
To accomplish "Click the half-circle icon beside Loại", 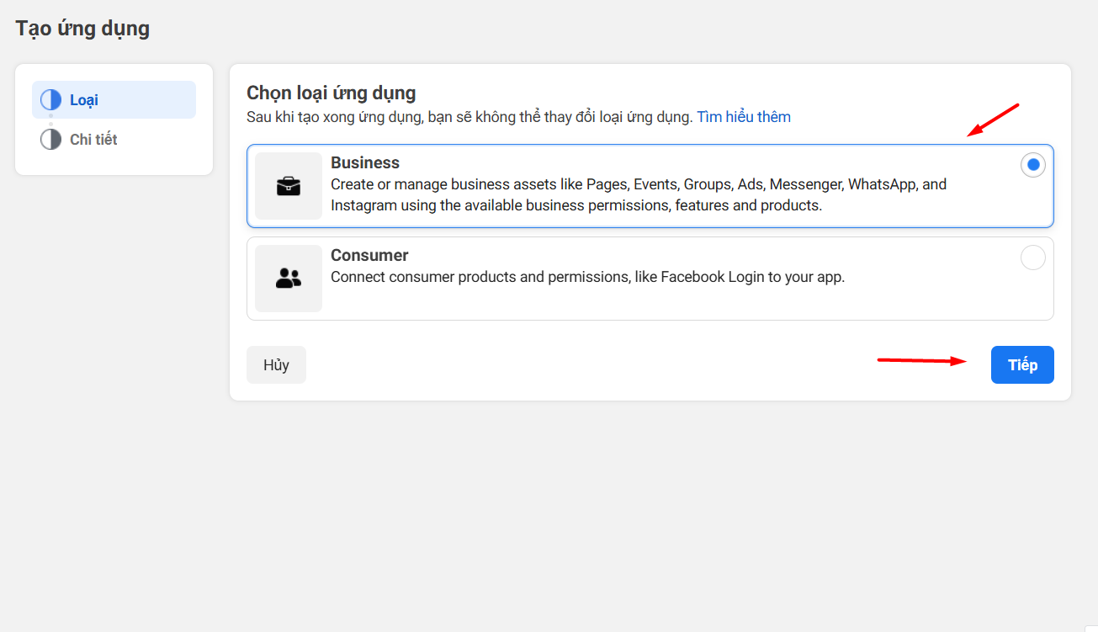I will click(x=51, y=100).
